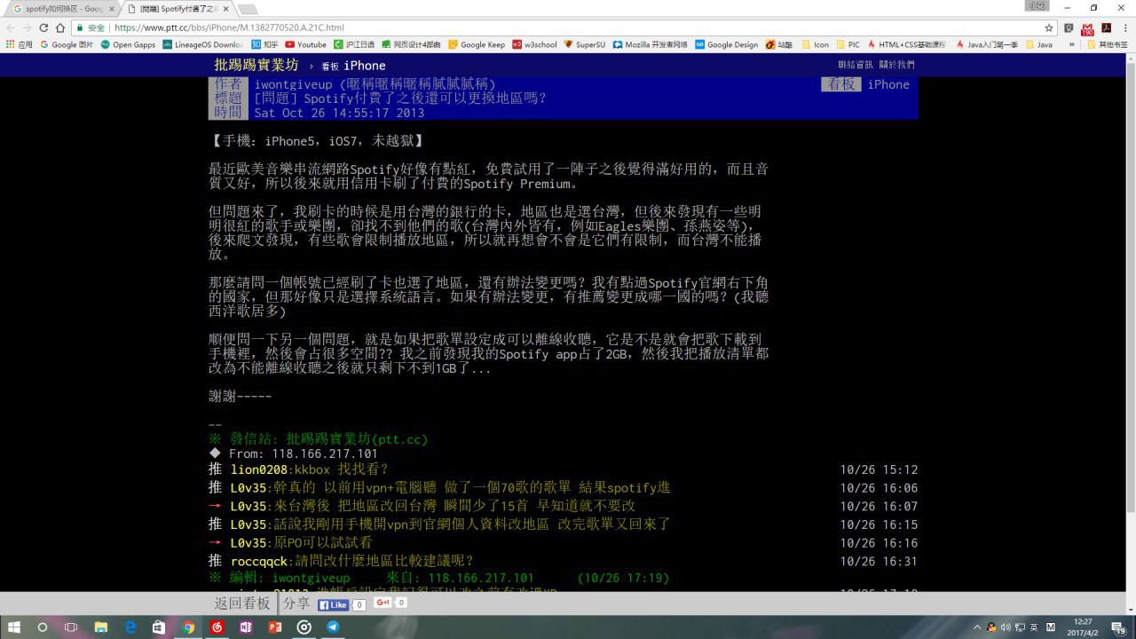Open the Youtube bookmark
The height and width of the screenshot is (639, 1136).
coord(305,44)
